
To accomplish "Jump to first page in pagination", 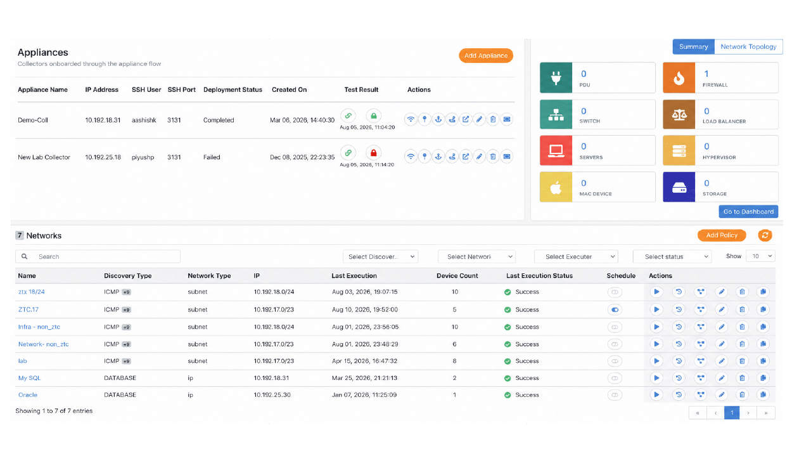I will click(698, 413).
